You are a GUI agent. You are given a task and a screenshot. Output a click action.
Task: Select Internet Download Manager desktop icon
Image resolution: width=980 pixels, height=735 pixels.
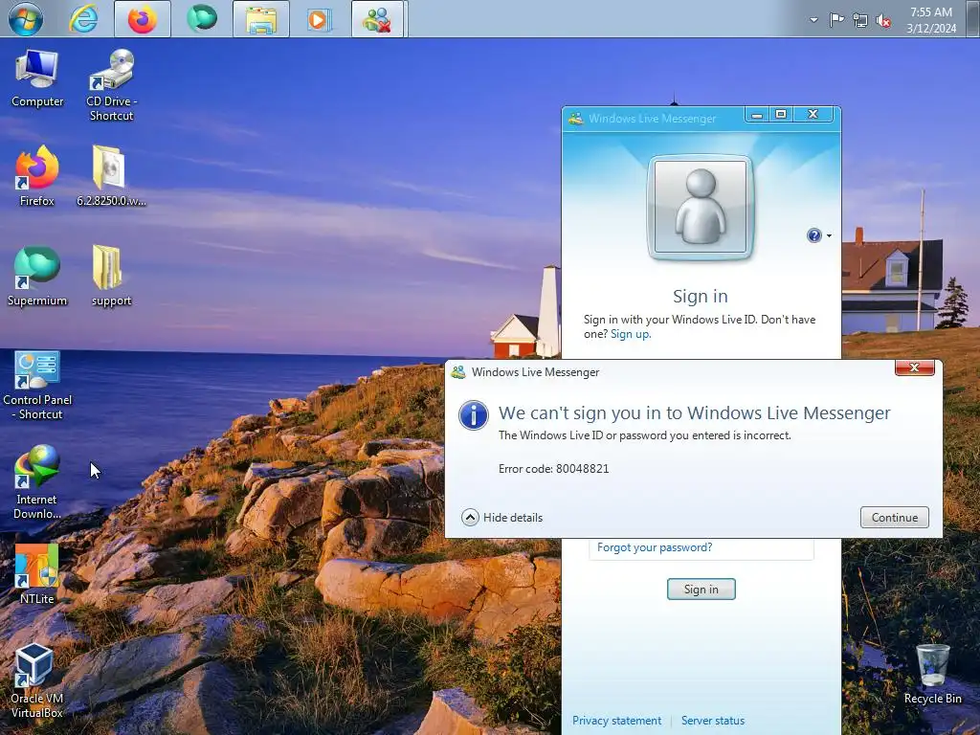click(x=37, y=482)
